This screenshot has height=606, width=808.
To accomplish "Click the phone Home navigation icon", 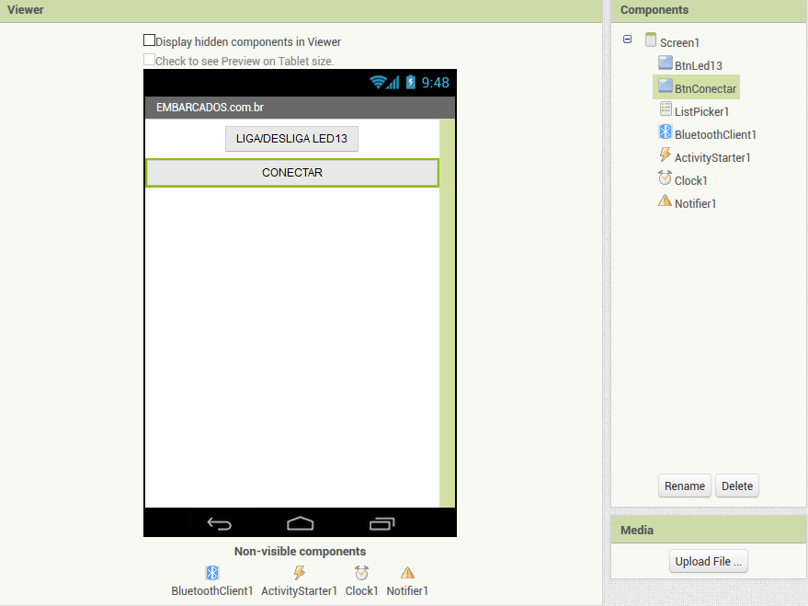I will (300, 523).
